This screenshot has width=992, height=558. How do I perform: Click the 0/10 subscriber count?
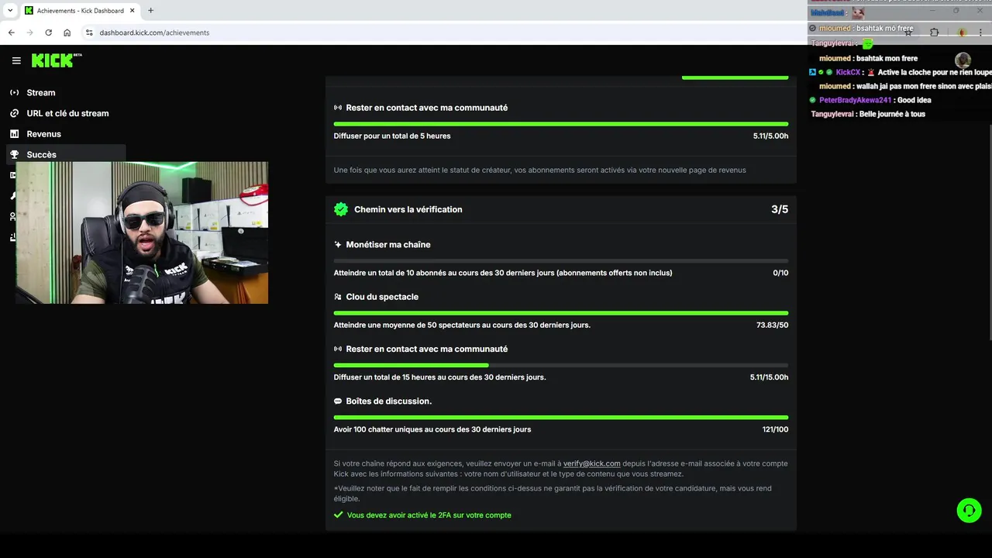(780, 273)
